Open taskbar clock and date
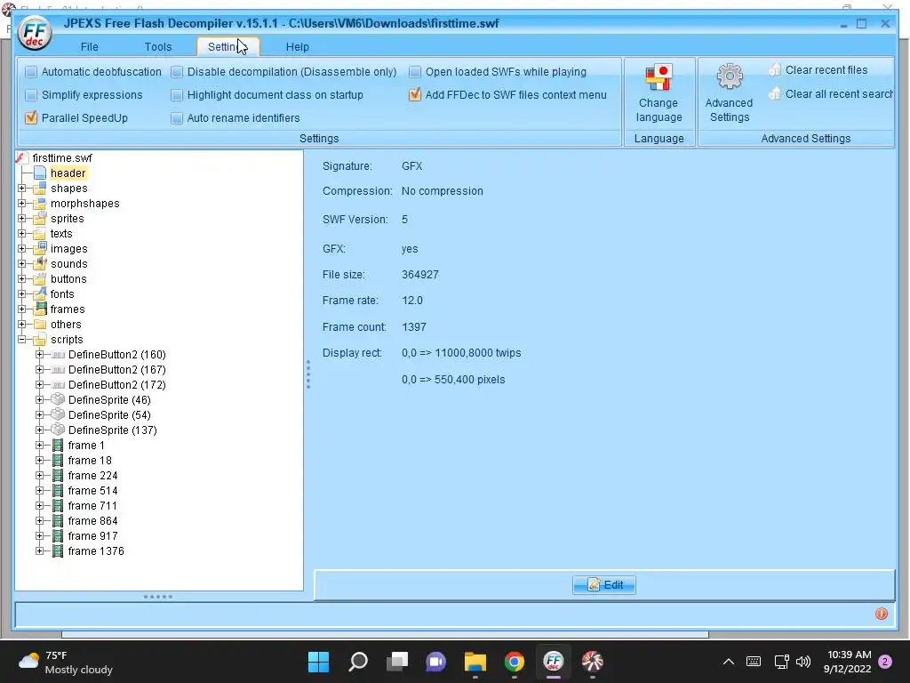Image resolution: width=910 pixels, height=683 pixels. click(847, 662)
